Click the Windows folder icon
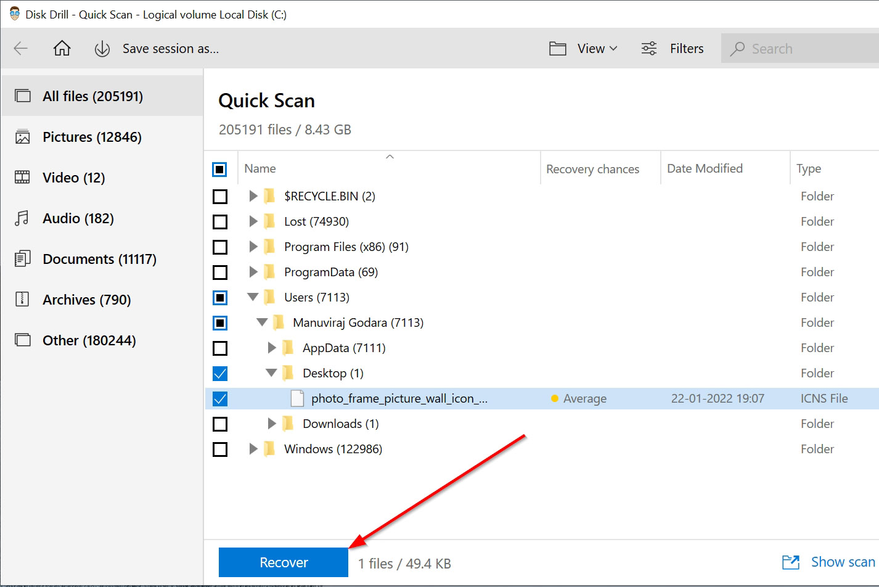This screenshot has width=879, height=587. [x=269, y=449]
